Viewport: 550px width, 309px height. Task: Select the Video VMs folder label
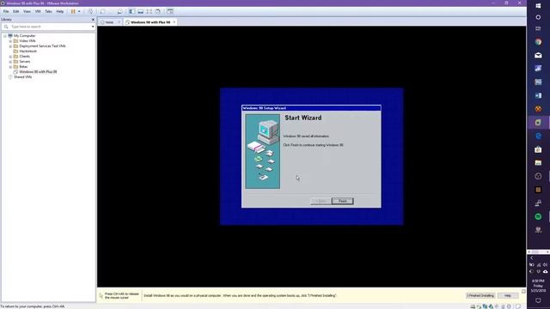click(x=27, y=41)
